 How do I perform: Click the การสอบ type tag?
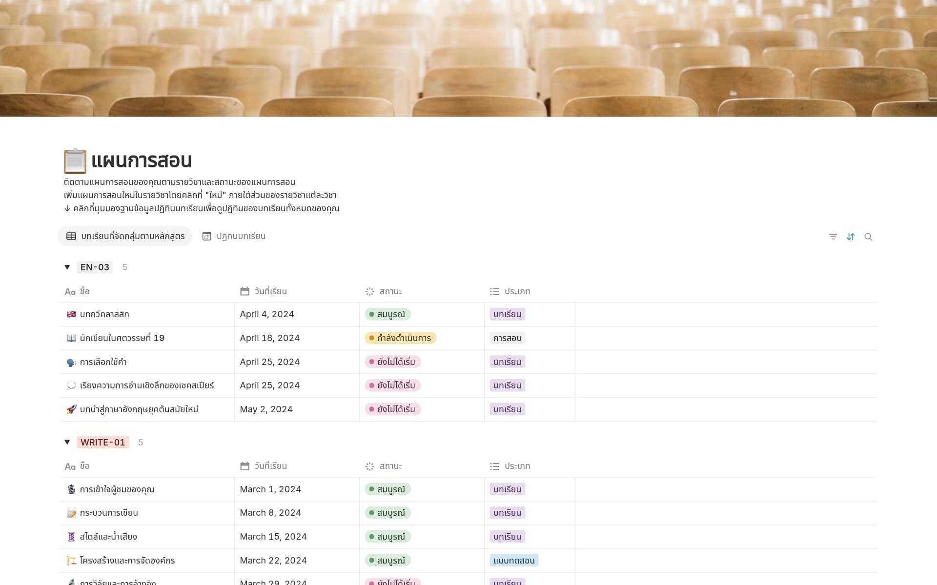[x=507, y=338]
